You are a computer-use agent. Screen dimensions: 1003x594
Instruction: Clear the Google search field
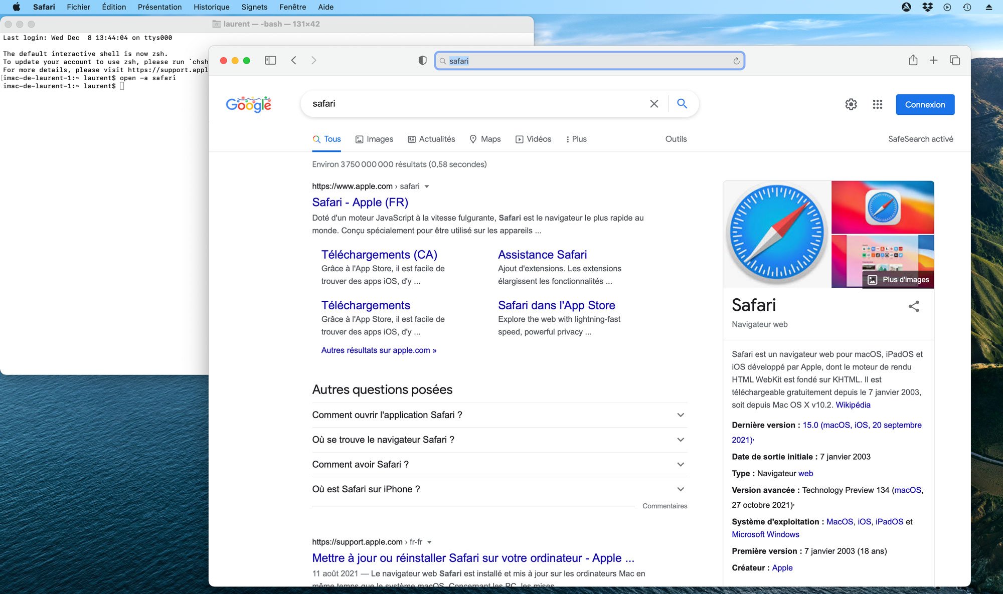[654, 104]
